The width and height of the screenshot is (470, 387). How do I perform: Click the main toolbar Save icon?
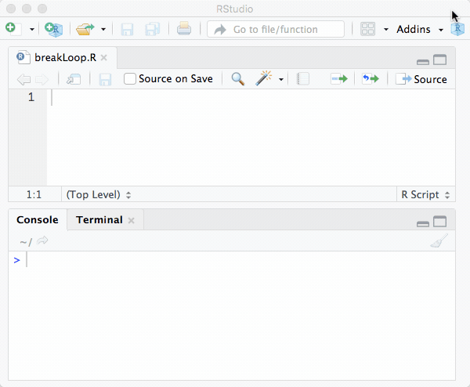click(x=127, y=29)
